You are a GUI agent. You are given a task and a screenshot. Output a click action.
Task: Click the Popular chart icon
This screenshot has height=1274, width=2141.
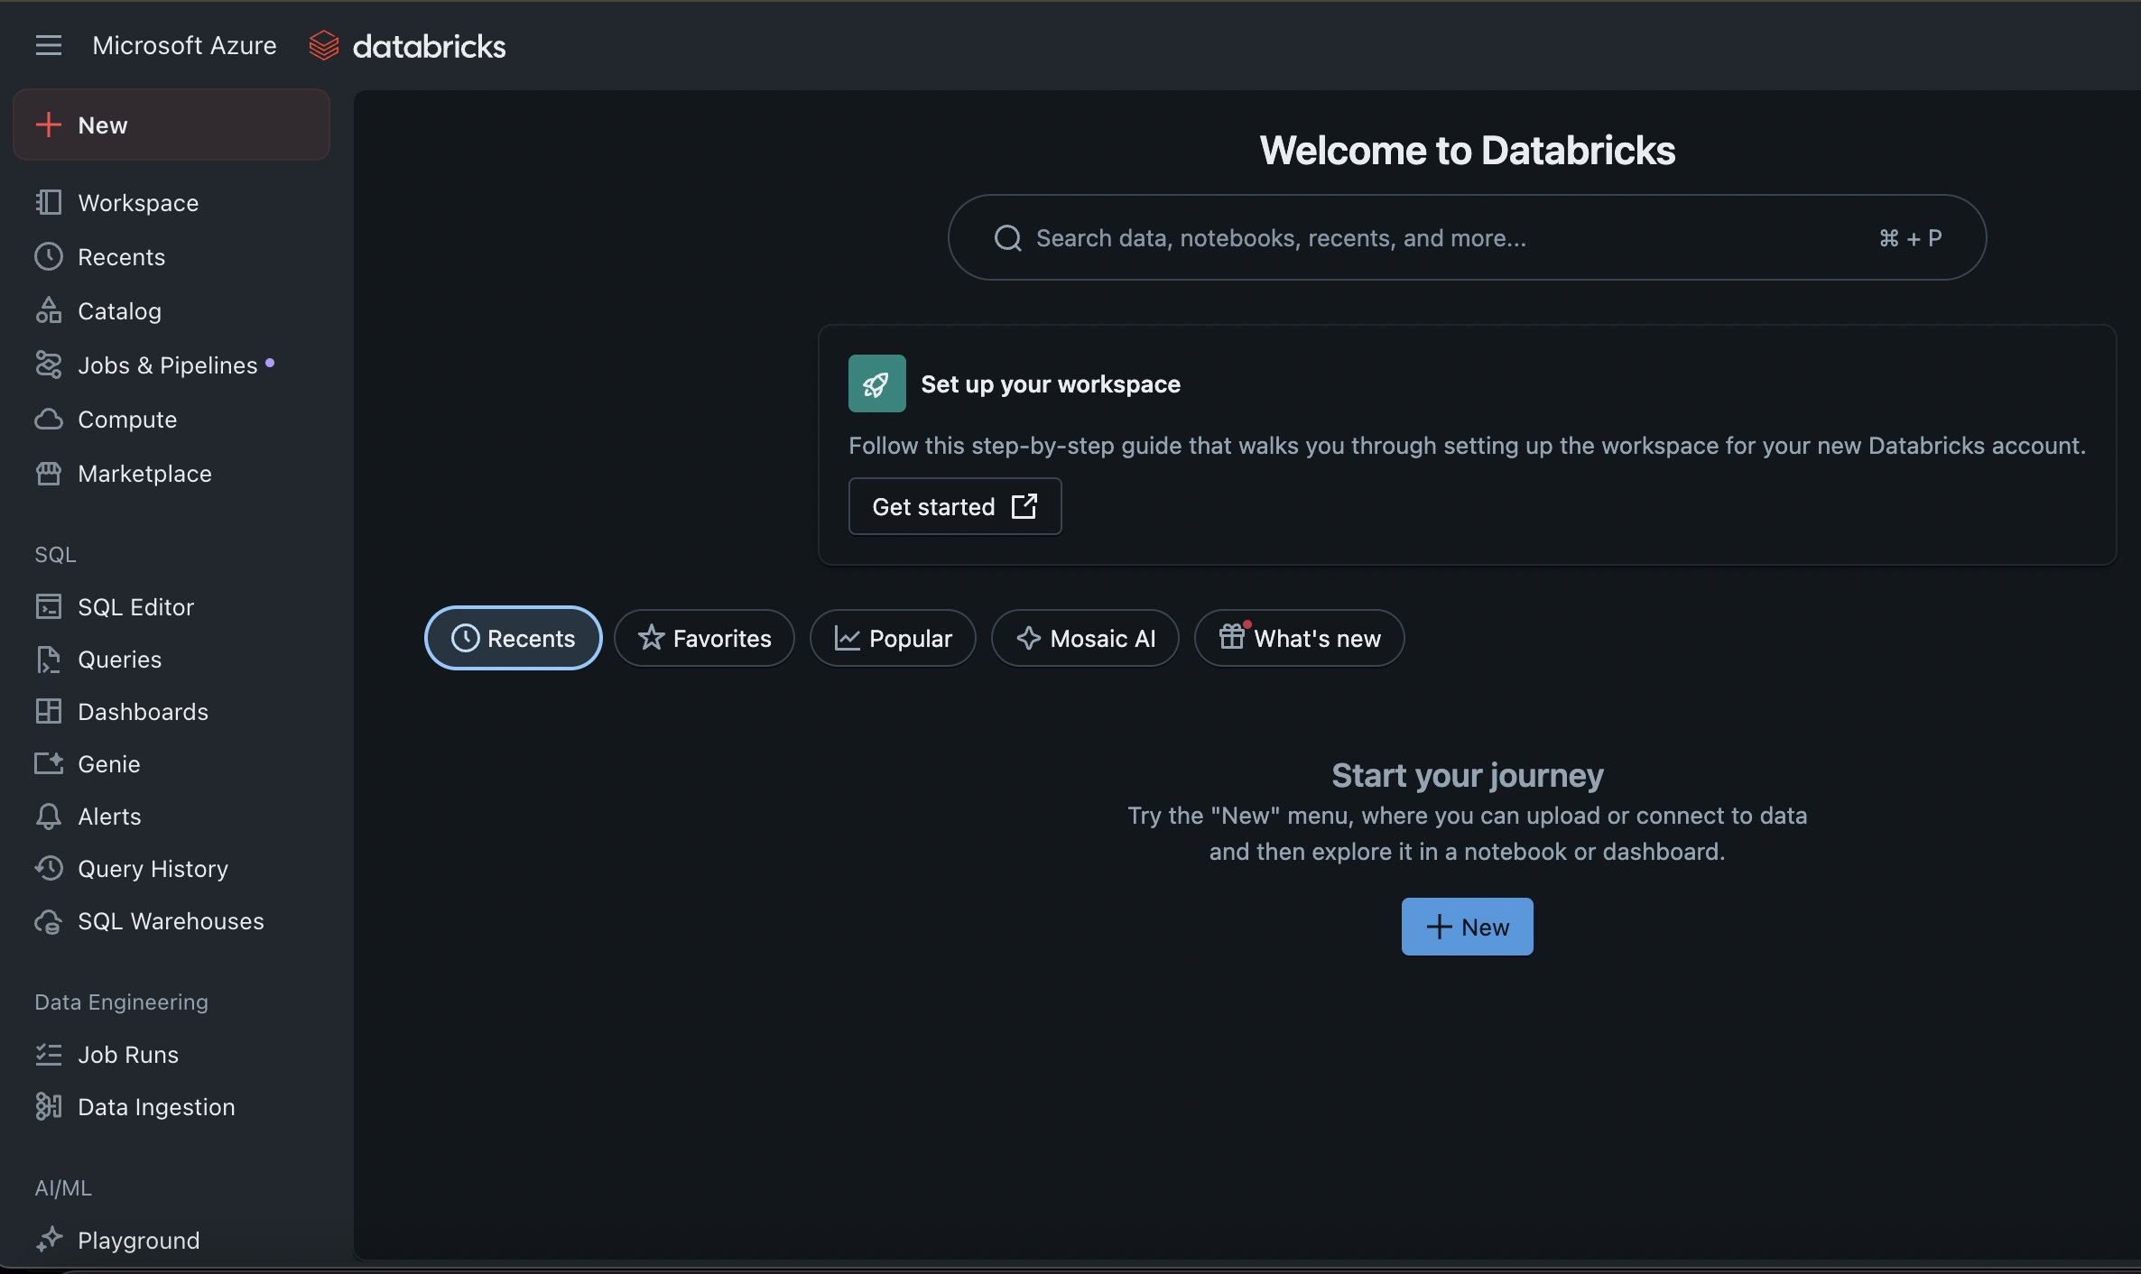coord(847,638)
